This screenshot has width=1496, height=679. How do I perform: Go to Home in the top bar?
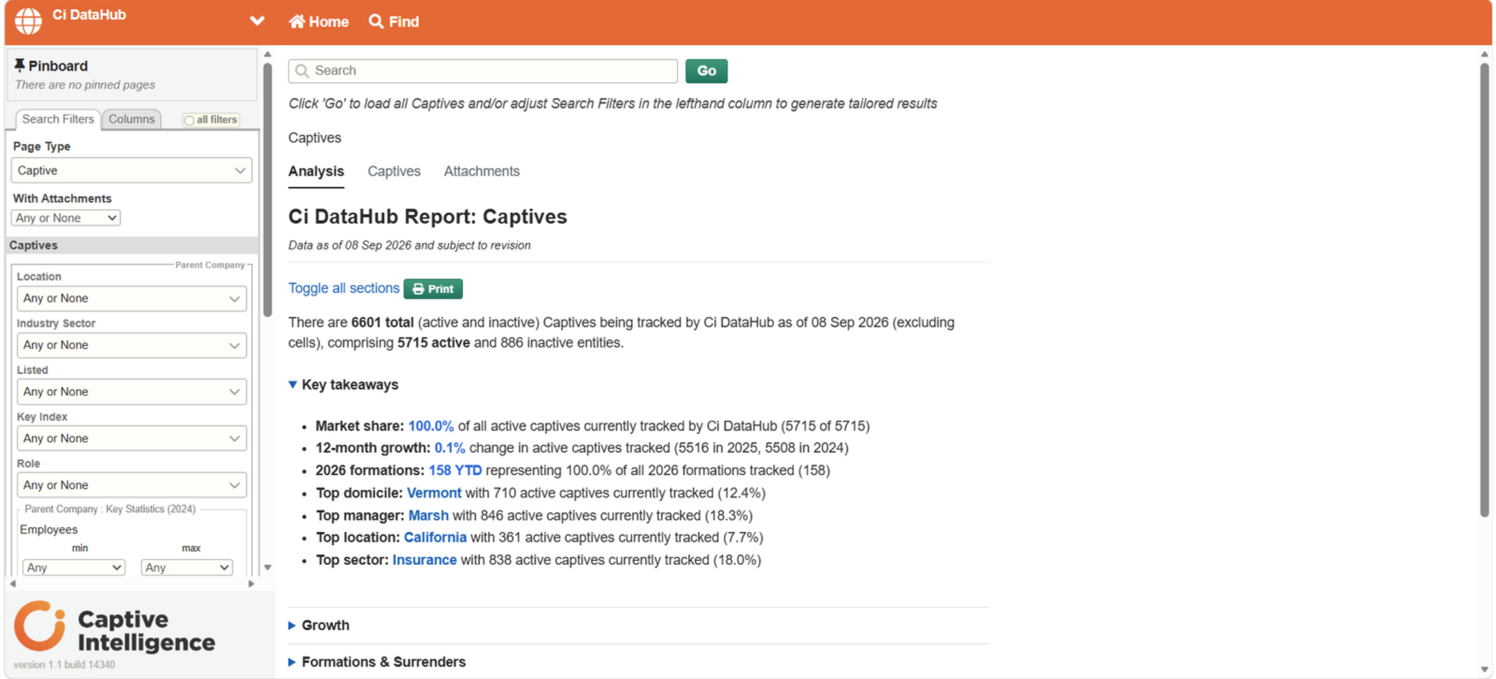pos(318,22)
